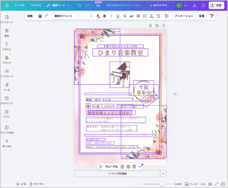Open border style lines icon
Viewport: 228px width, 188px height.
coord(40,16)
